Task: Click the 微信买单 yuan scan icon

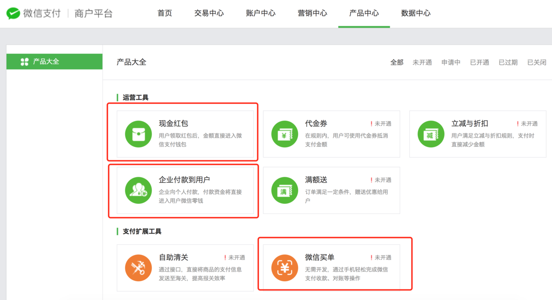Action: point(285,268)
